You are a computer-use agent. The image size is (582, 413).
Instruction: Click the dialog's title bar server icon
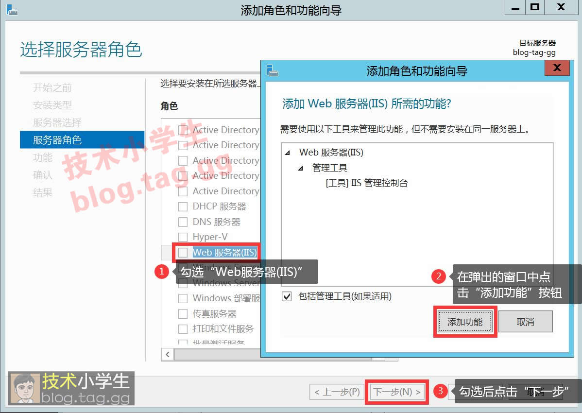[273, 70]
